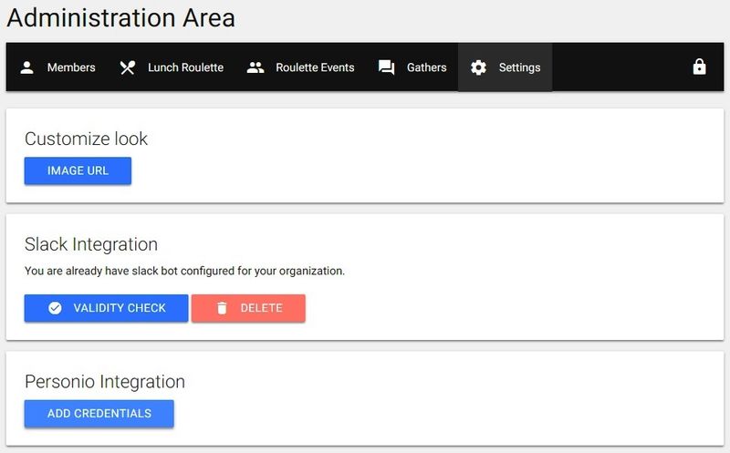Image resolution: width=730 pixels, height=453 pixels.
Task: Click the Slack Integration section heading
Action: coord(91,244)
